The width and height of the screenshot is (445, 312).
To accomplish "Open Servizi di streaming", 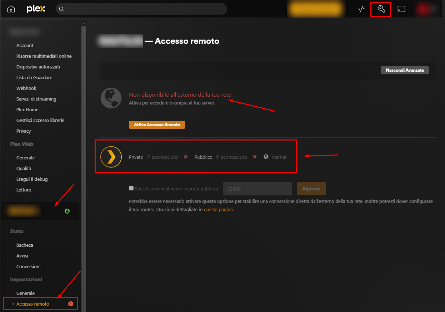I will tap(36, 99).
